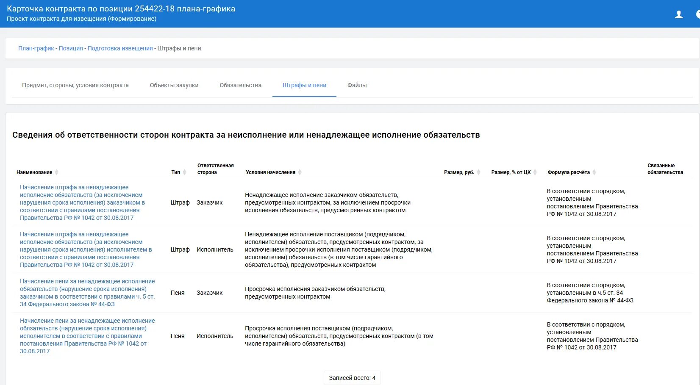Switch to the Объекты закупки tab
Image resolution: width=700 pixels, height=385 pixels.
[174, 85]
